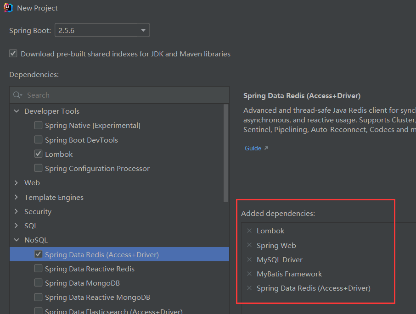Check Spring Configuration Processor checkbox
The image size is (416, 314).
38,168
